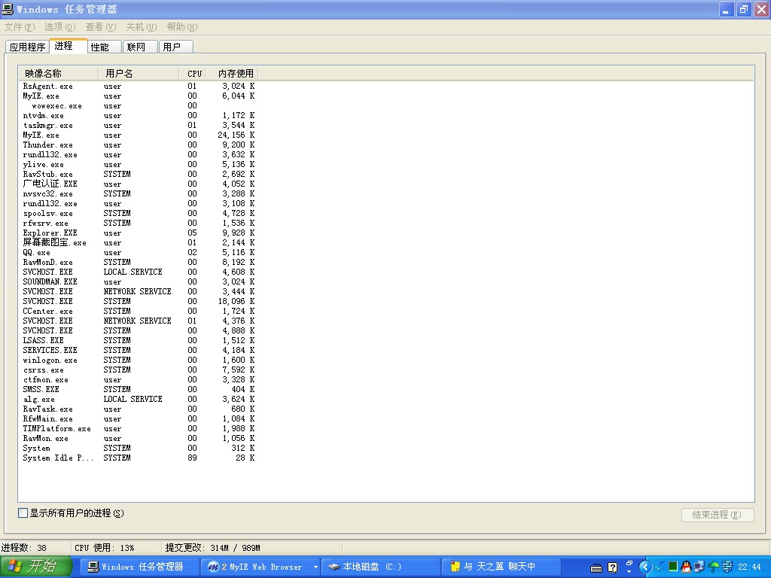Viewport: 771px width, 578px height.
Task: Select ylive.exe process row
Action: click(x=139, y=165)
